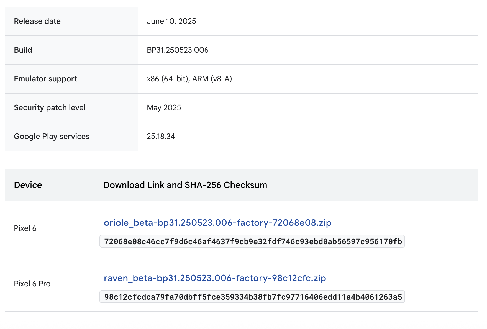Click the 'Pixel 6' device cell
The height and width of the screenshot is (329, 487).
tap(25, 228)
